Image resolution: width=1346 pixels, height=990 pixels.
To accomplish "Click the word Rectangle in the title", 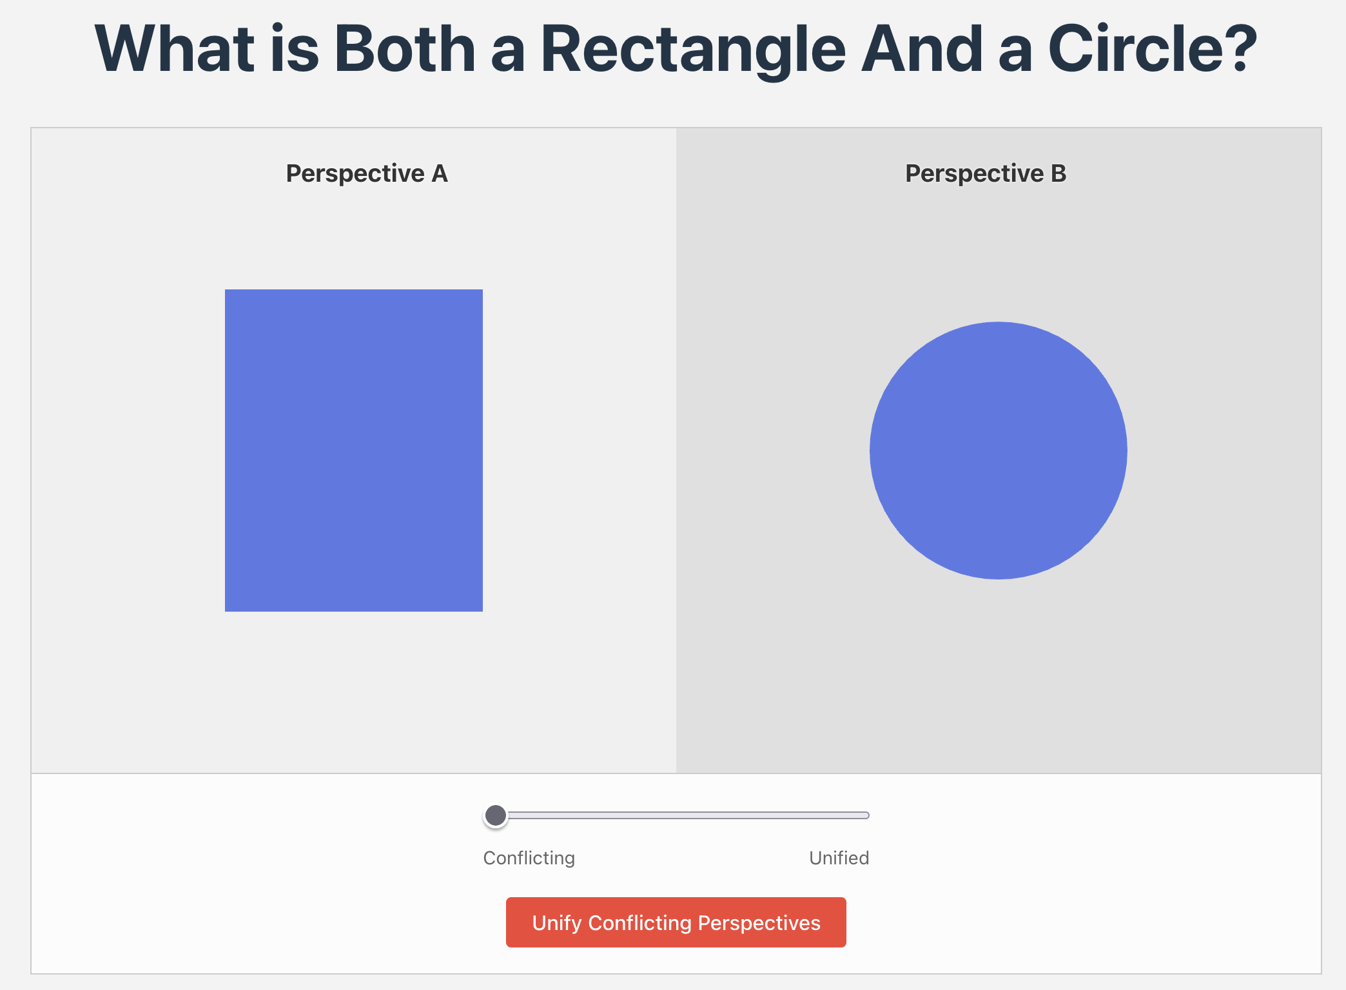I will click(x=692, y=49).
